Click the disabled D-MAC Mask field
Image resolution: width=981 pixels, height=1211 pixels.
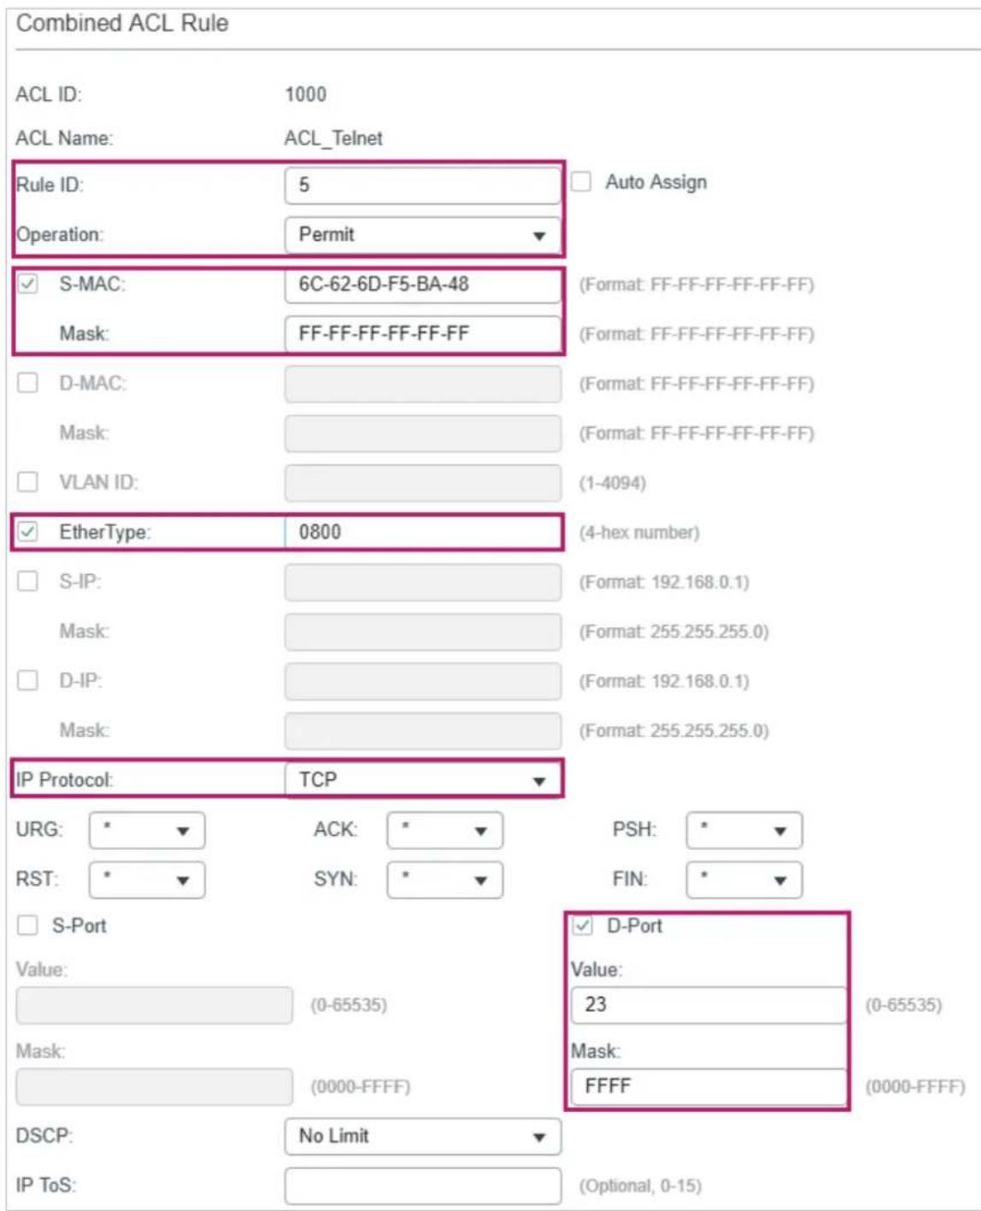point(423,433)
